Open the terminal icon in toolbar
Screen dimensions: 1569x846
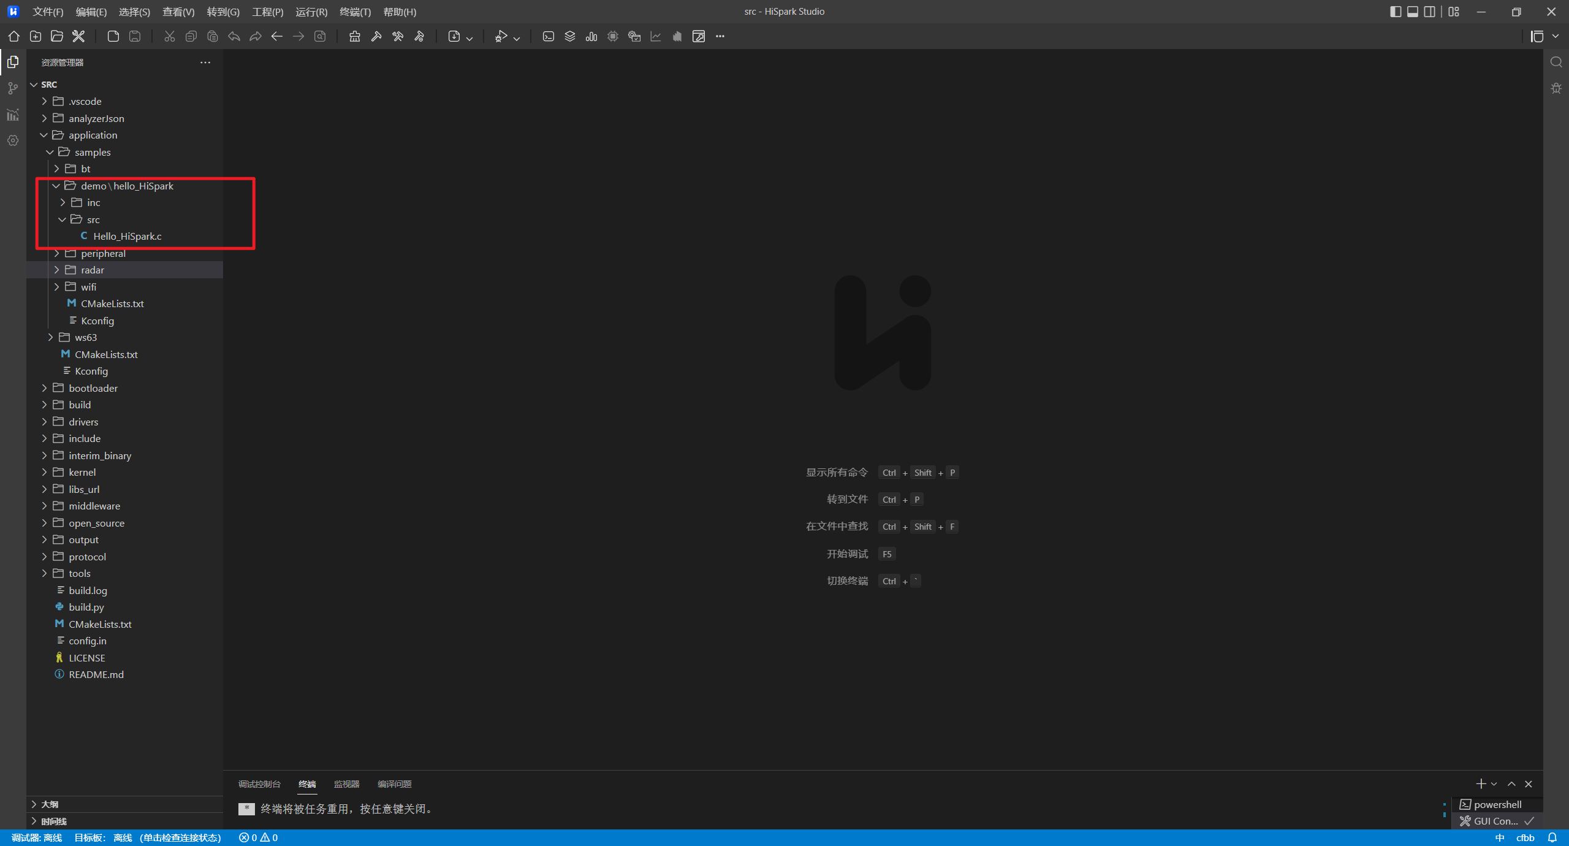(x=549, y=37)
